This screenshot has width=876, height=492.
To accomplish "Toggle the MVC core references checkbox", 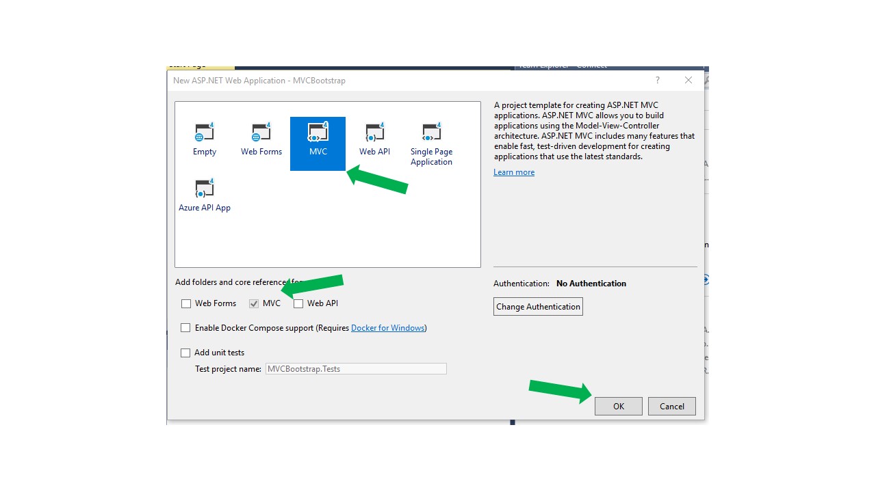I will [x=254, y=303].
